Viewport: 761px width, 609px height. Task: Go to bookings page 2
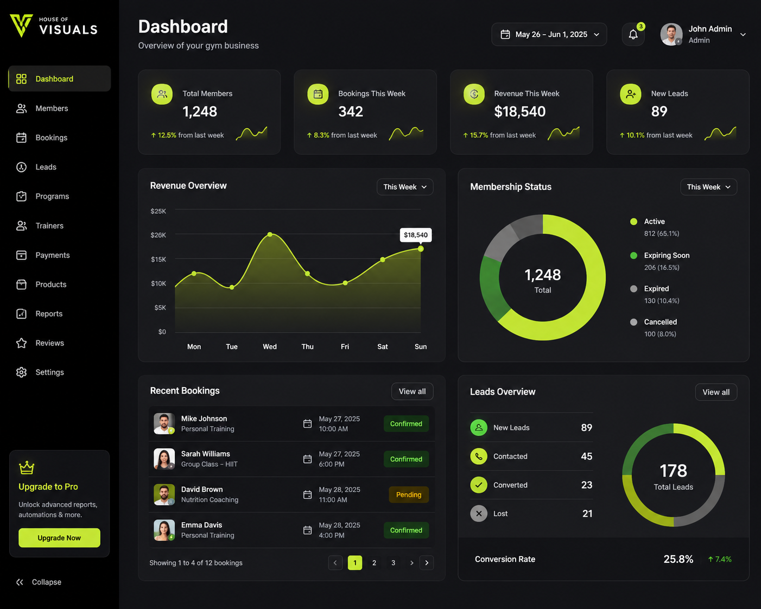pos(374,563)
